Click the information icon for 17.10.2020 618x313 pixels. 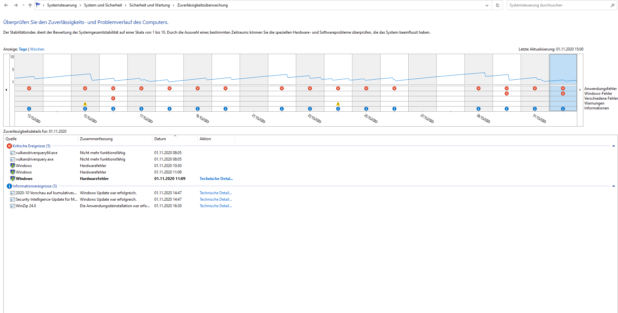(x=141, y=109)
